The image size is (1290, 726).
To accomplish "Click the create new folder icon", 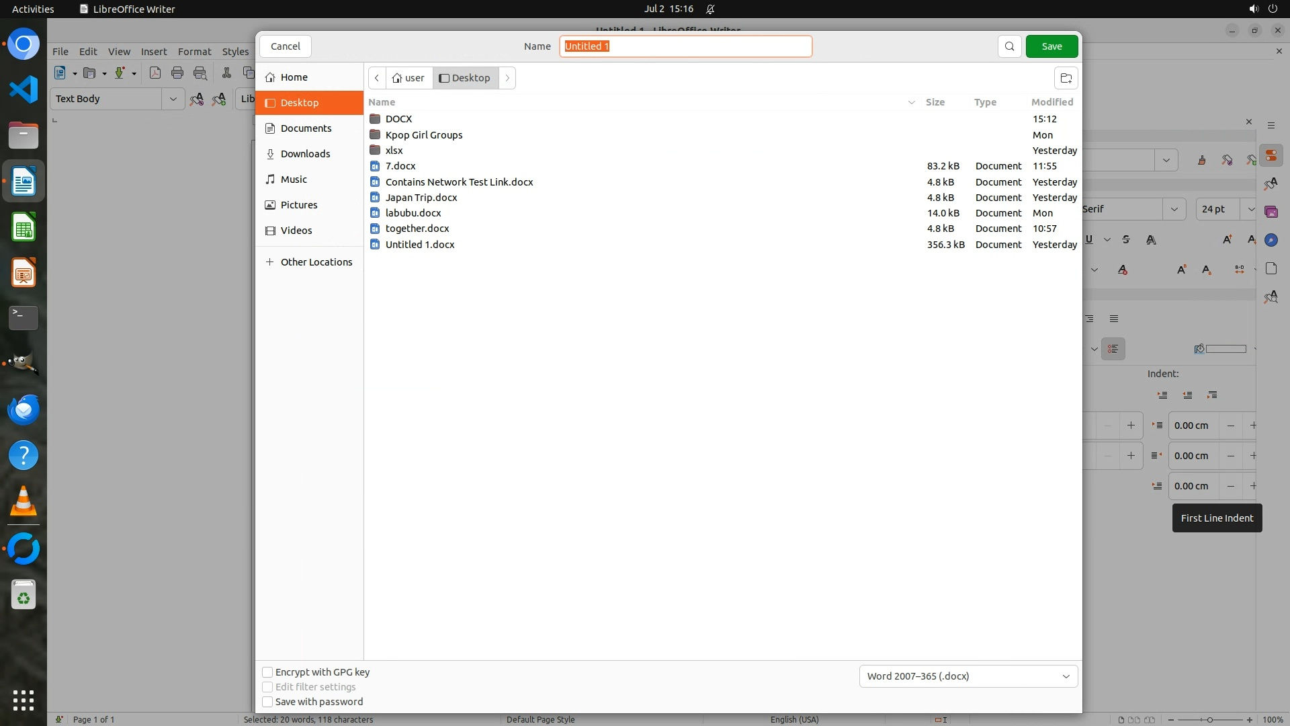I will pos(1066,78).
